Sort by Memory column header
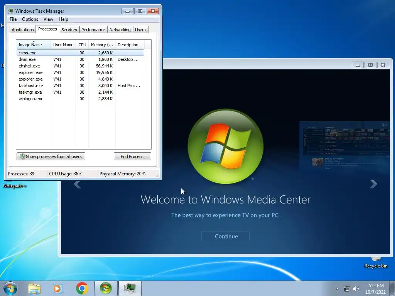 pyautogui.click(x=102, y=45)
